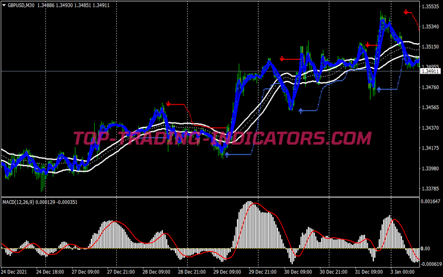443x277 pixels.
Task: Select the blue buy arrow after 31 Dec 09:00
Action: point(379,90)
